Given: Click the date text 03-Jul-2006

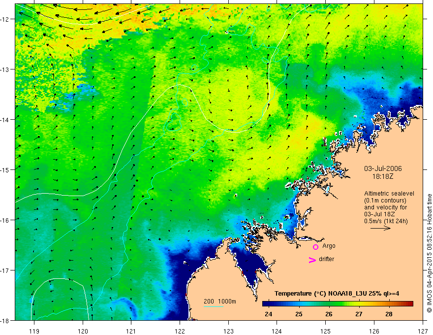Looking at the screenshot, I should 383,168.
